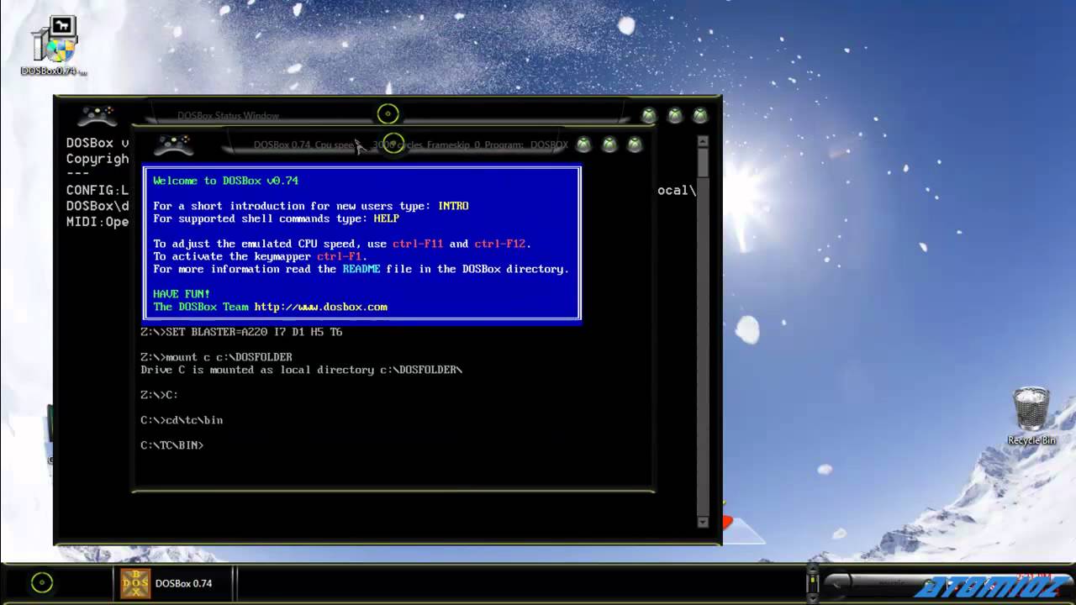Screen dimensions: 1076x605
Task: Click the 'Drive C is mounted' message line
Action: pyautogui.click(x=301, y=370)
